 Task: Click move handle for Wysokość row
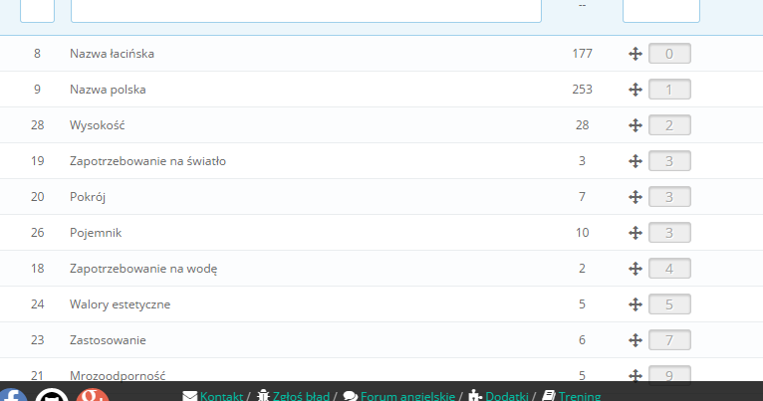636,125
